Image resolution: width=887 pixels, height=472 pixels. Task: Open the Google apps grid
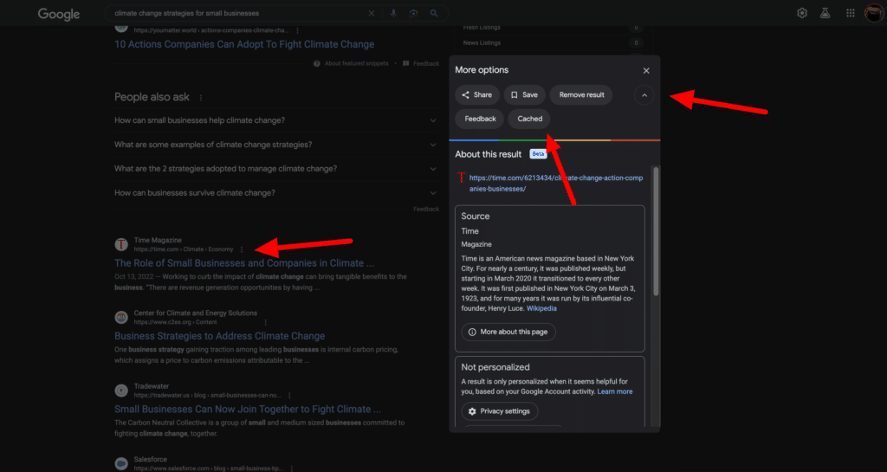tap(851, 13)
